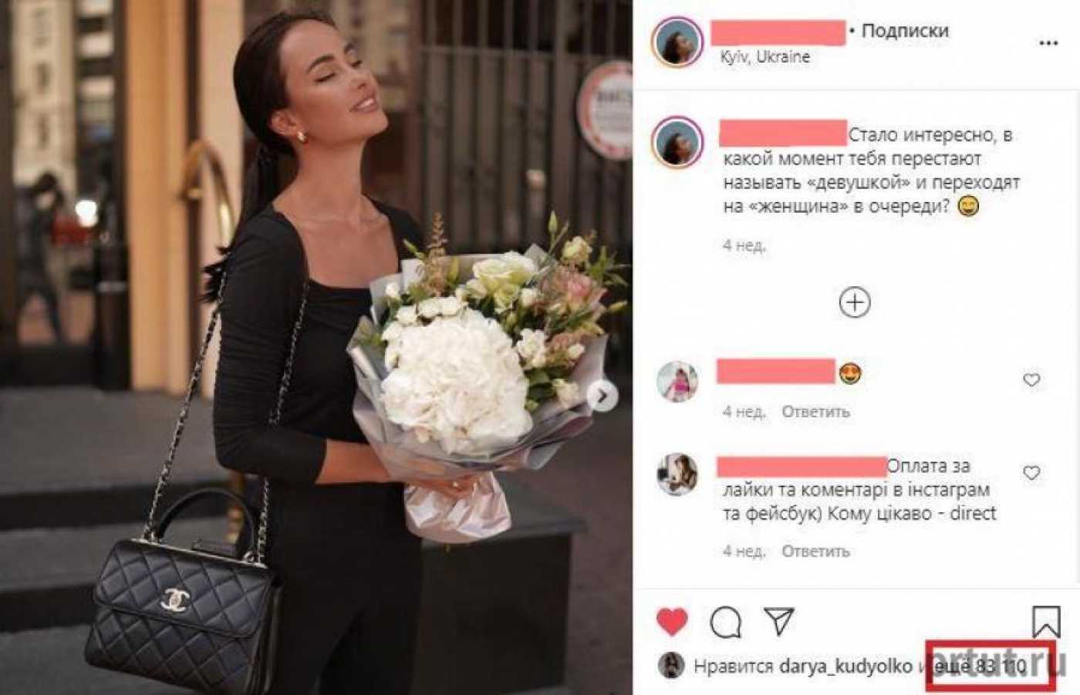Load more comments with the plus circle

point(854,302)
